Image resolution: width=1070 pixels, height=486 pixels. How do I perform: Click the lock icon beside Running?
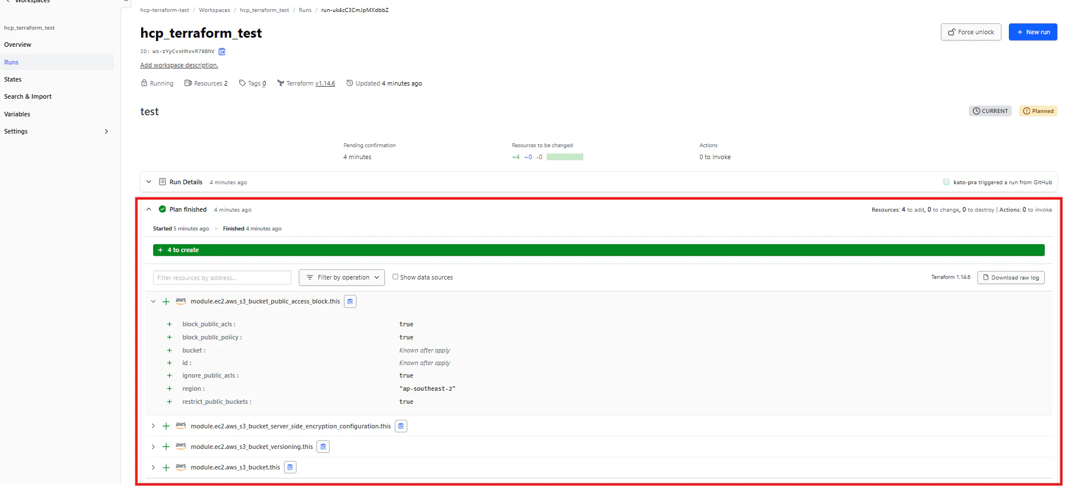[144, 83]
